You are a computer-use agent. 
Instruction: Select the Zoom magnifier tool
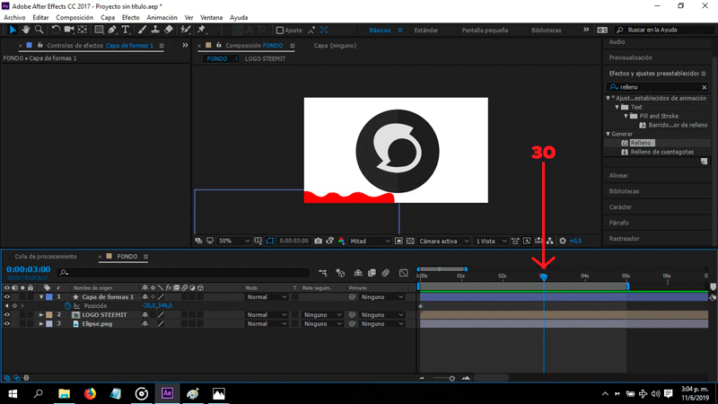(39, 30)
